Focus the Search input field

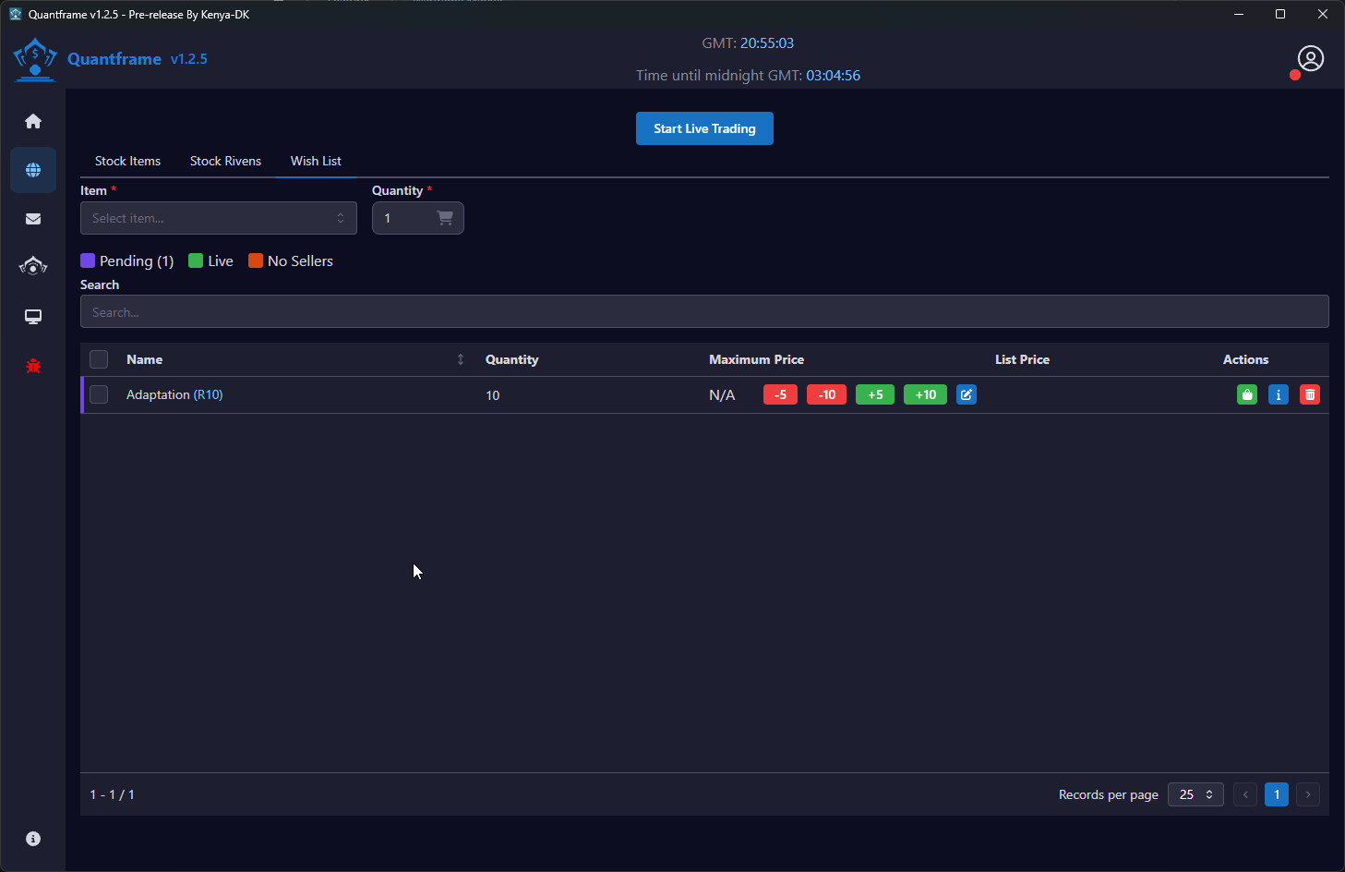[x=704, y=311]
